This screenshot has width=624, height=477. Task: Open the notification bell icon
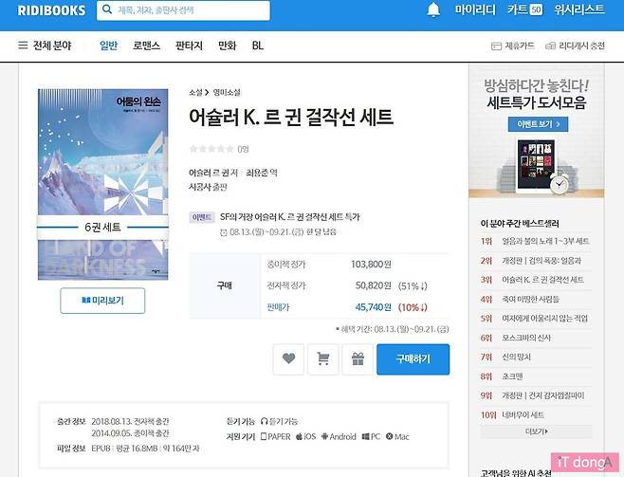coord(433,9)
